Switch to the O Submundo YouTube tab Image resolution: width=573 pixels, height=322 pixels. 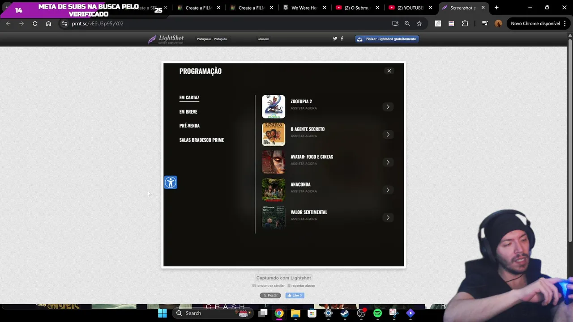pyautogui.click(x=357, y=8)
